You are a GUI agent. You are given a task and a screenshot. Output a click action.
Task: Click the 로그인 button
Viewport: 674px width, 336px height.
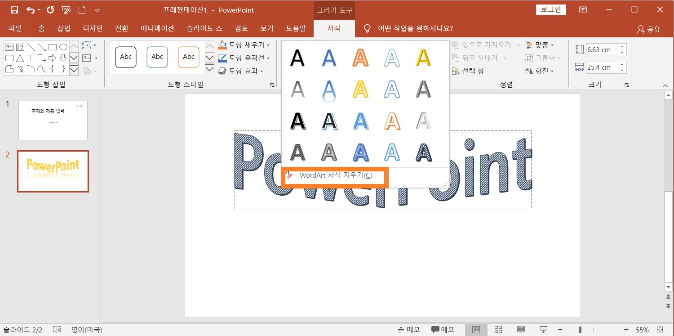coord(551,9)
